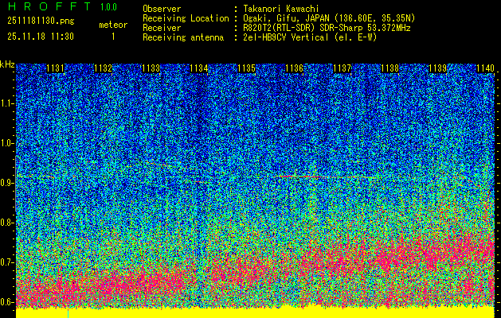Click the 1132 time marker

pyautogui.click(x=104, y=68)
